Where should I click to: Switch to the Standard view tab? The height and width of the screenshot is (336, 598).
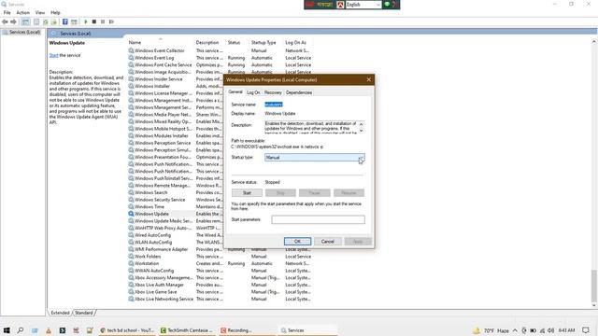tap(84, 313)
